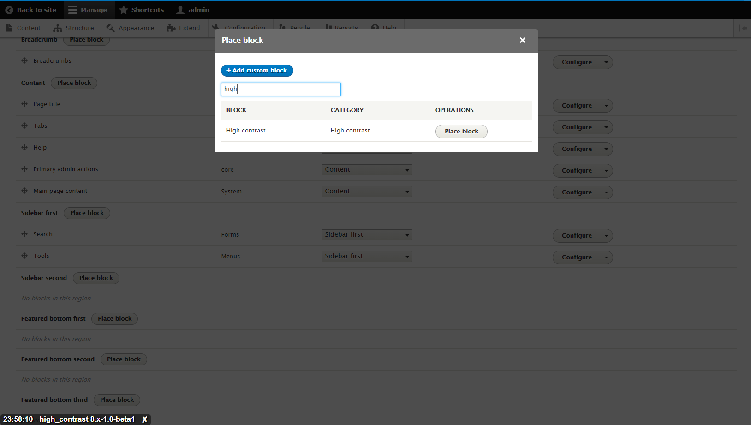
Task: Click the block search input field
Action: [280, 89]
